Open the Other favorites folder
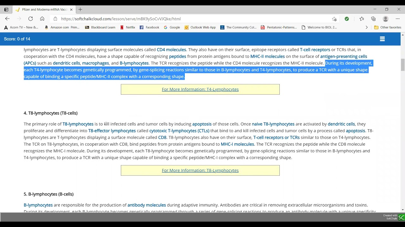The width and height of the screenshot is (405, 227). (388, 27)
